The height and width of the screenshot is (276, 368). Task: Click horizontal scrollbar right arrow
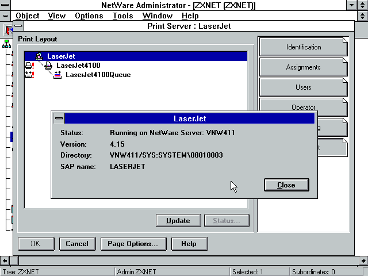(363, 260)
